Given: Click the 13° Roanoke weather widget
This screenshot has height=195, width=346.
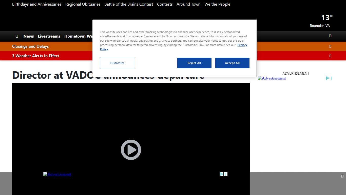Looking at the screenshot, I should tap(321, 21).
